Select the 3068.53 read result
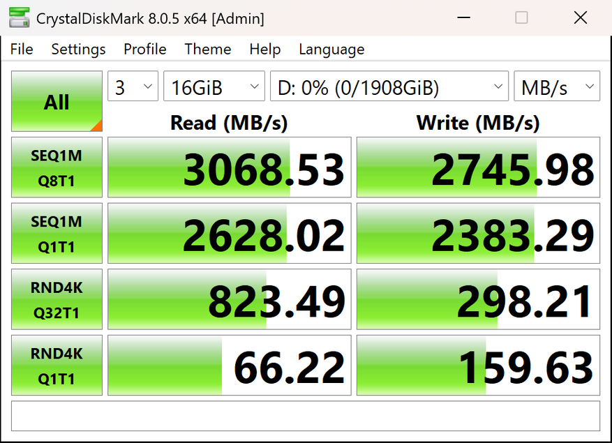Viewport: 612px width, 443px height. [x=230, y=167]
